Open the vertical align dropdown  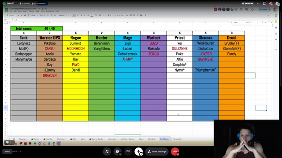tap(114, 15)
